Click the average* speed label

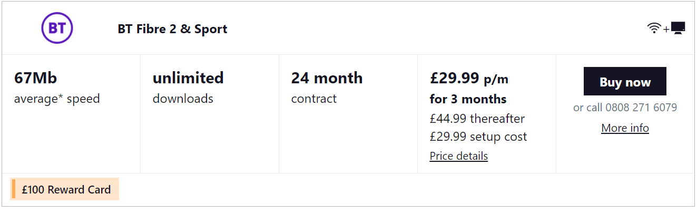coord(57,99)
